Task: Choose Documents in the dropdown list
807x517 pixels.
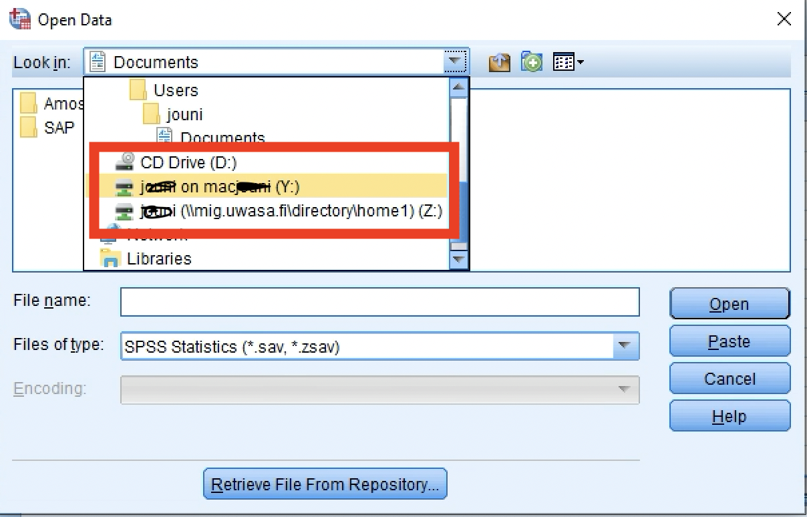Action: click(x=222, y=138)
